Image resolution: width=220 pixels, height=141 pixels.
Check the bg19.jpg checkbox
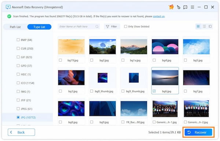(x=60, y=60)
